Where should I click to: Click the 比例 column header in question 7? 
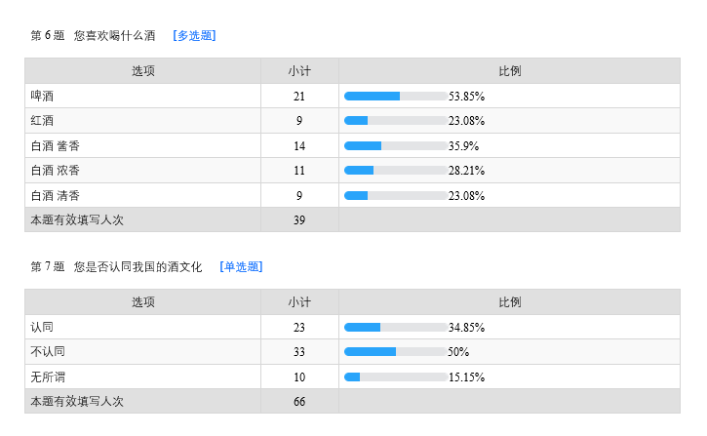tap(509, 302)
